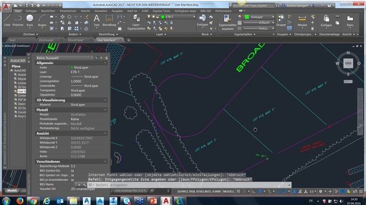Collapse the Allgemein properties section

coord(105,63)
